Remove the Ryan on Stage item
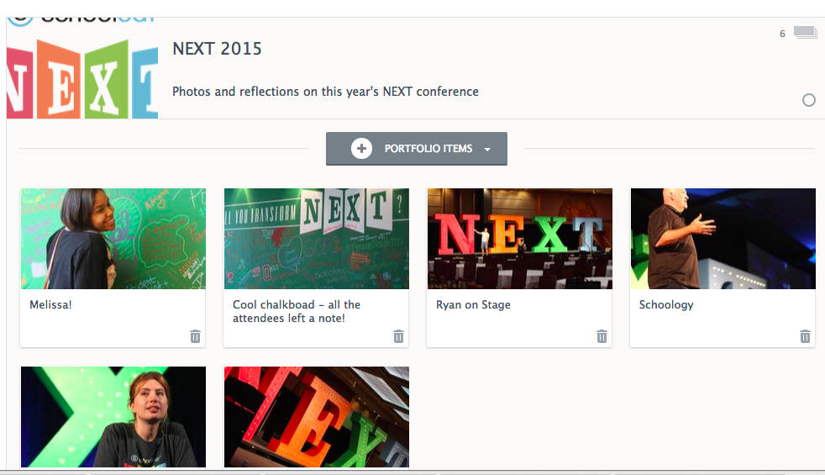825x475 pixels. pyautogui.click(x=602, y=336)
